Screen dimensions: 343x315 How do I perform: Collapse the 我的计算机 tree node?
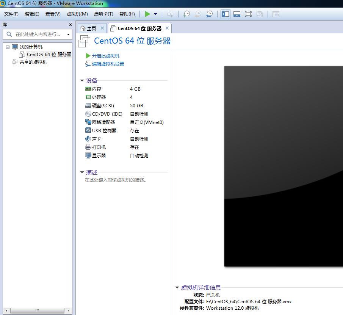point(8,47)
